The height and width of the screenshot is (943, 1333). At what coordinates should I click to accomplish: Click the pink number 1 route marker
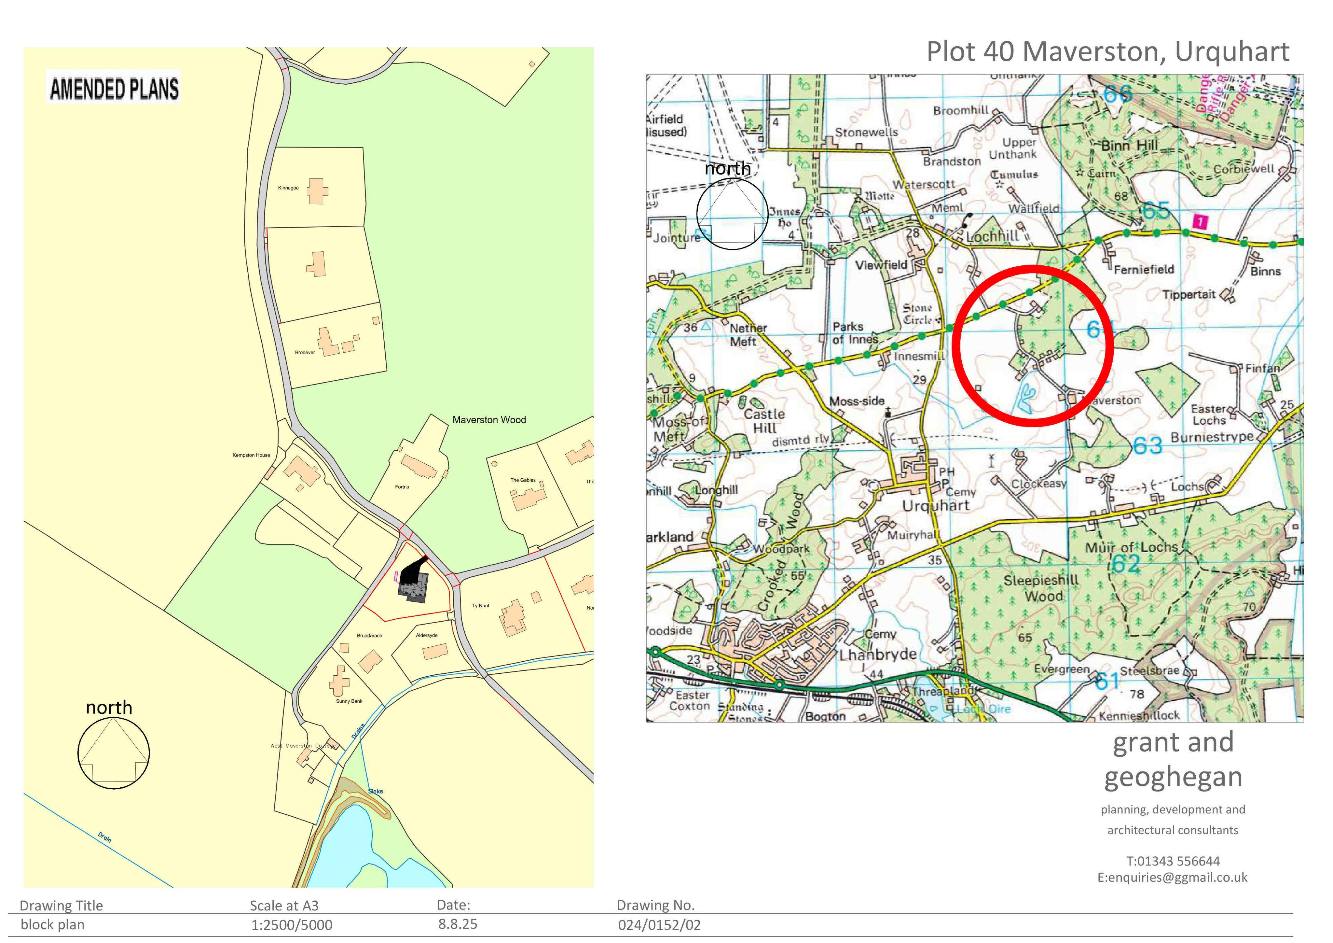[1200, 221]
